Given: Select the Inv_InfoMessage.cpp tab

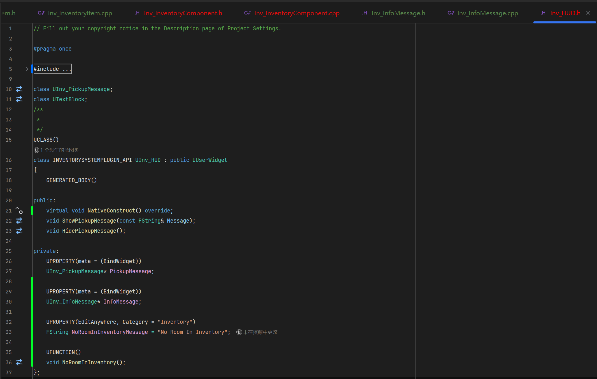Looking at the screenshot, I should coord(487,13).
